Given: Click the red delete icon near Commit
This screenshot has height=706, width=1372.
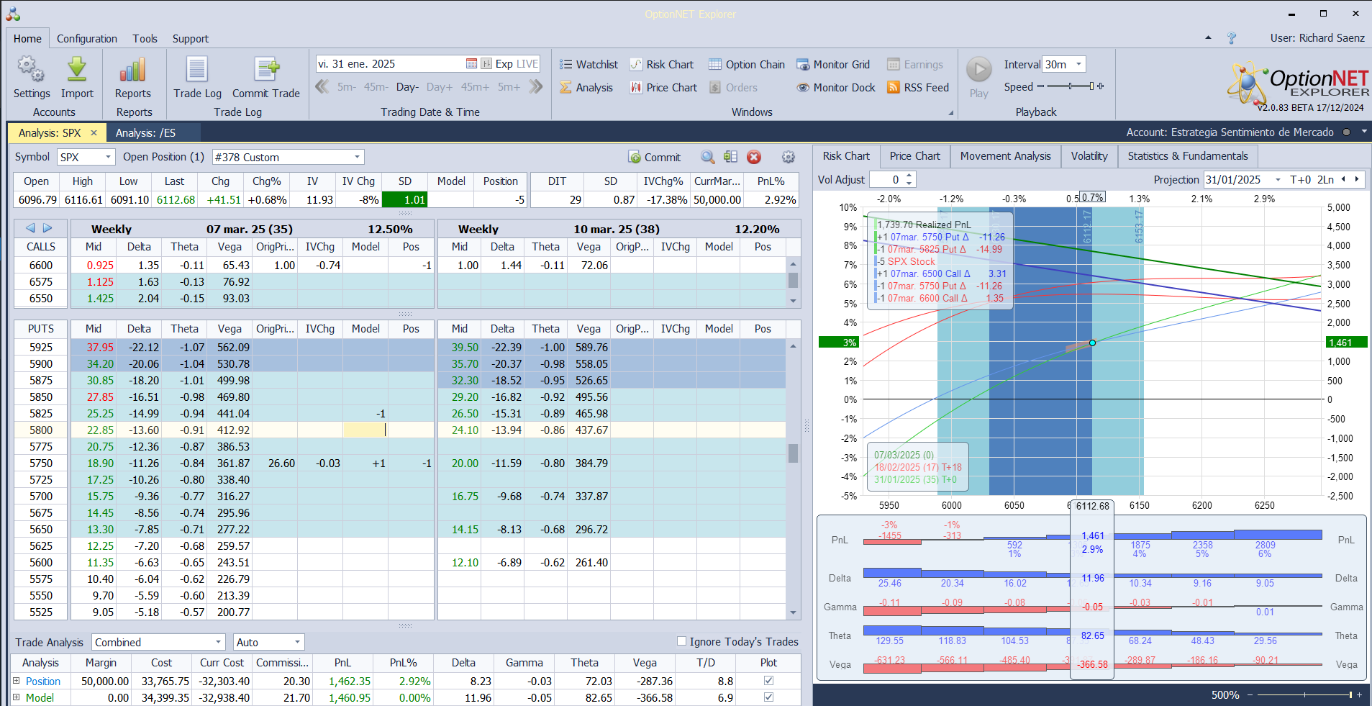Looking at the screenshot, I should 754,157.
